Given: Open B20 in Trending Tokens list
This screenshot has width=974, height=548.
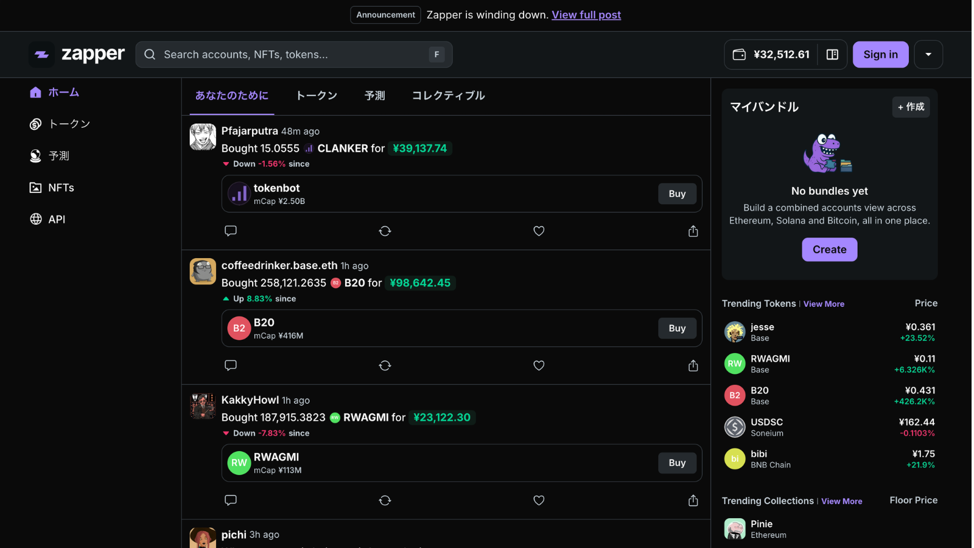Looking at the screenshot, I should [x=829, y=395].
